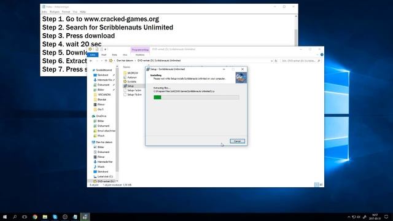Open taskbar search magnifier
The image size is (393, 221).
[15, 217]
